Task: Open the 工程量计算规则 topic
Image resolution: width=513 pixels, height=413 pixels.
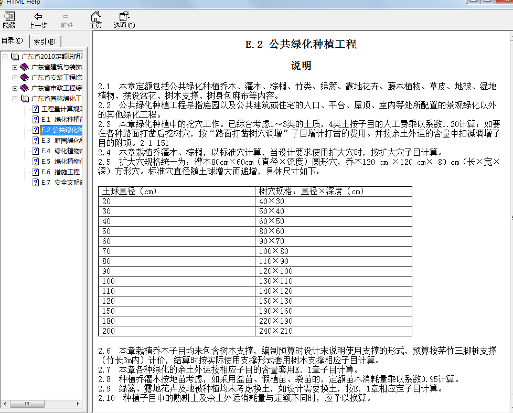Action: pos(62,109)
